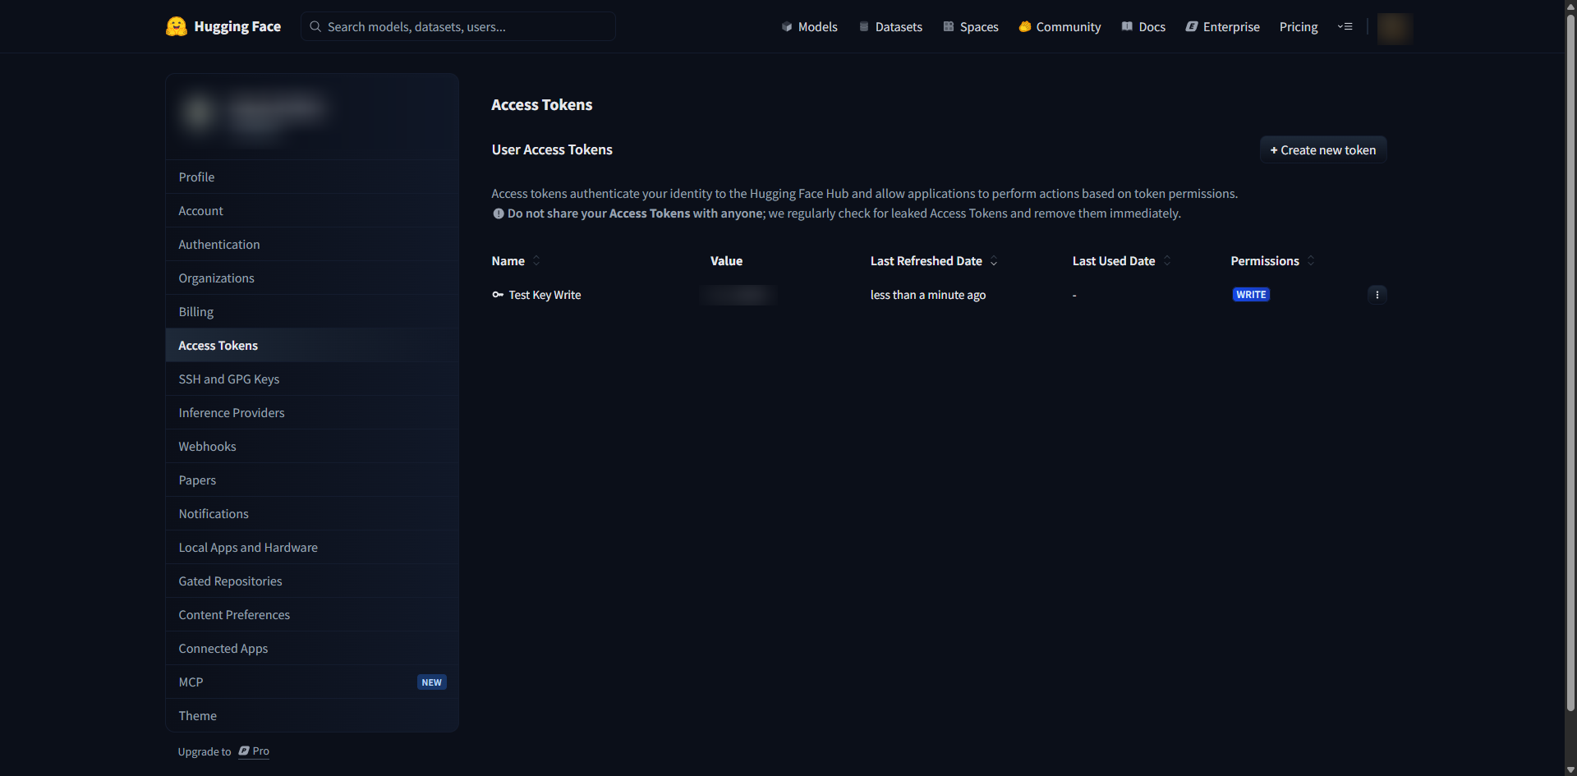Click the WRITE permission badge

(1251, 295)
